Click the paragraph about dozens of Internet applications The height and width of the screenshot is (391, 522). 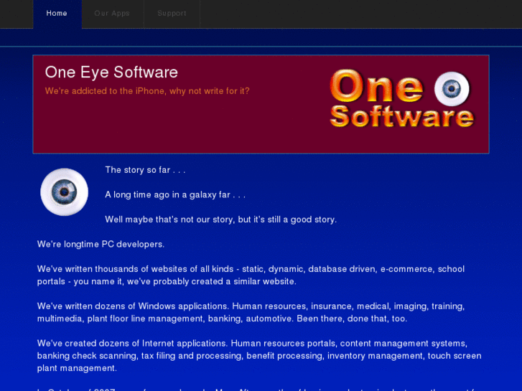tap(259, 356)
